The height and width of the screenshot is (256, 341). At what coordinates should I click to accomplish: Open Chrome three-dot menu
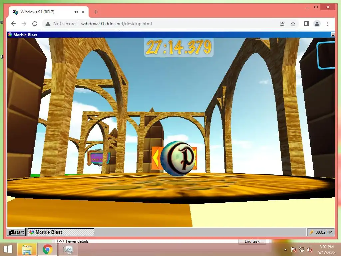328,24
